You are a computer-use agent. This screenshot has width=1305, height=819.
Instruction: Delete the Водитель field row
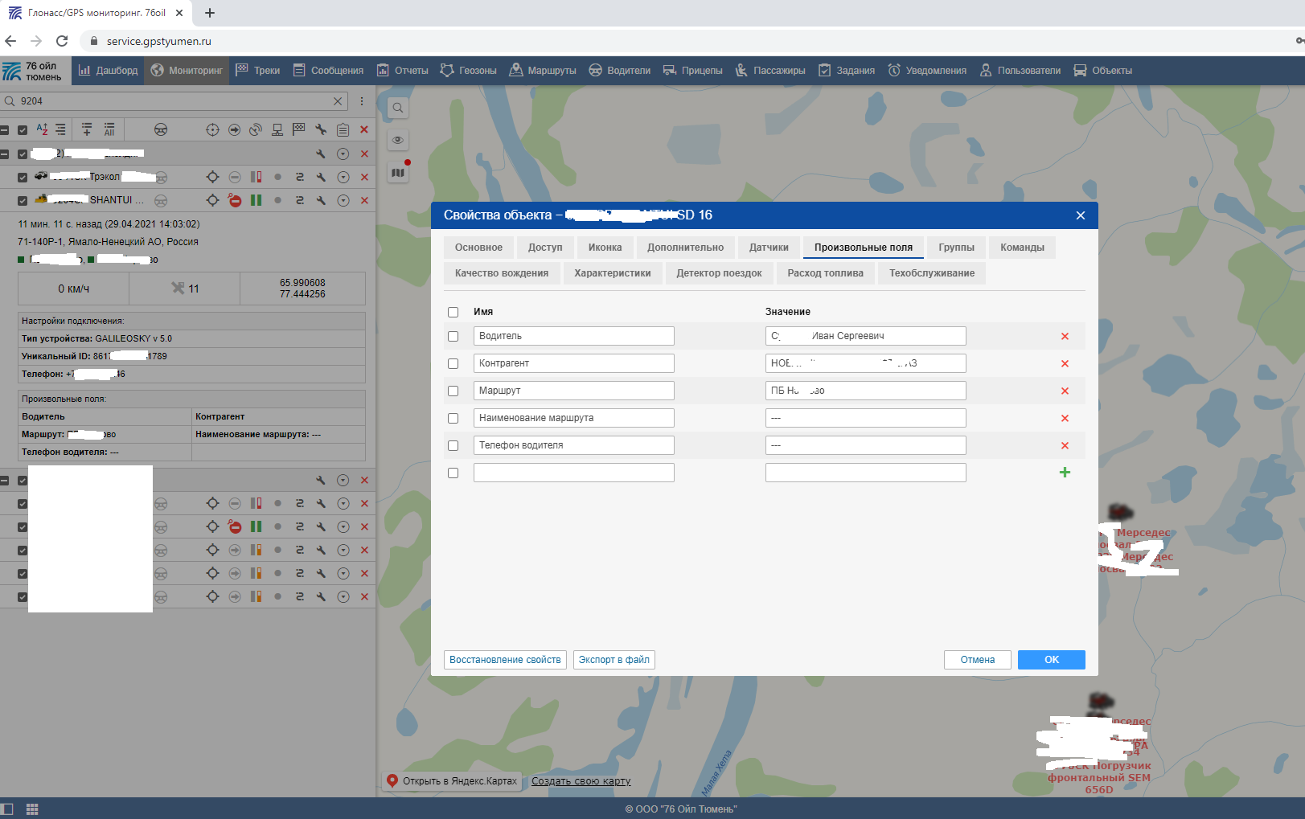point(1065,337)
